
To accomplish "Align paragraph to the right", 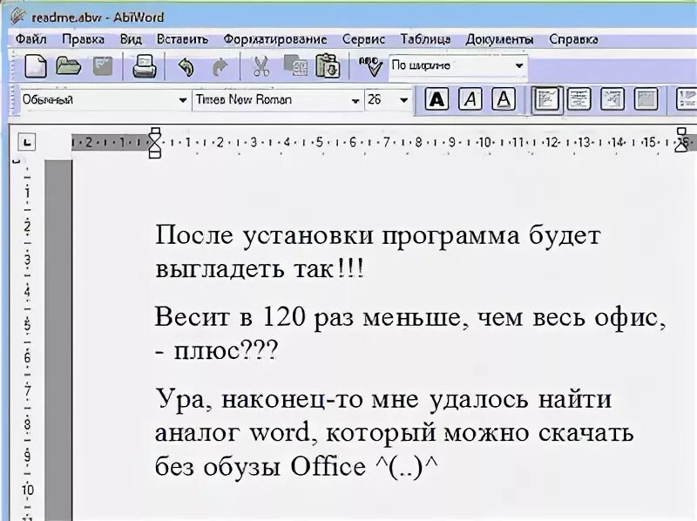I will (612, 98).
